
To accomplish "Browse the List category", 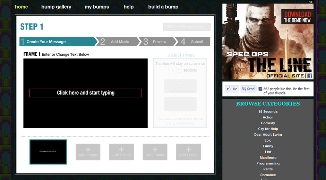I will [268, 152].
